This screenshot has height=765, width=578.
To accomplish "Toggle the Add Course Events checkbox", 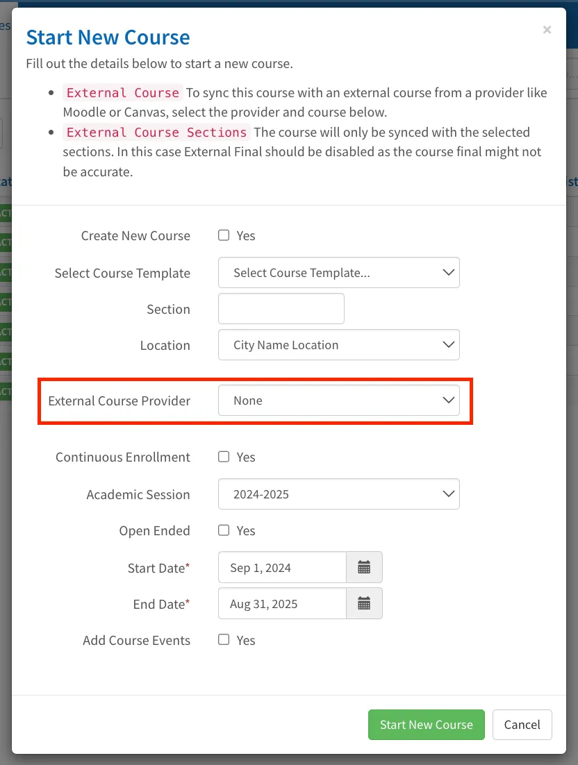I will tap(224, 639).
